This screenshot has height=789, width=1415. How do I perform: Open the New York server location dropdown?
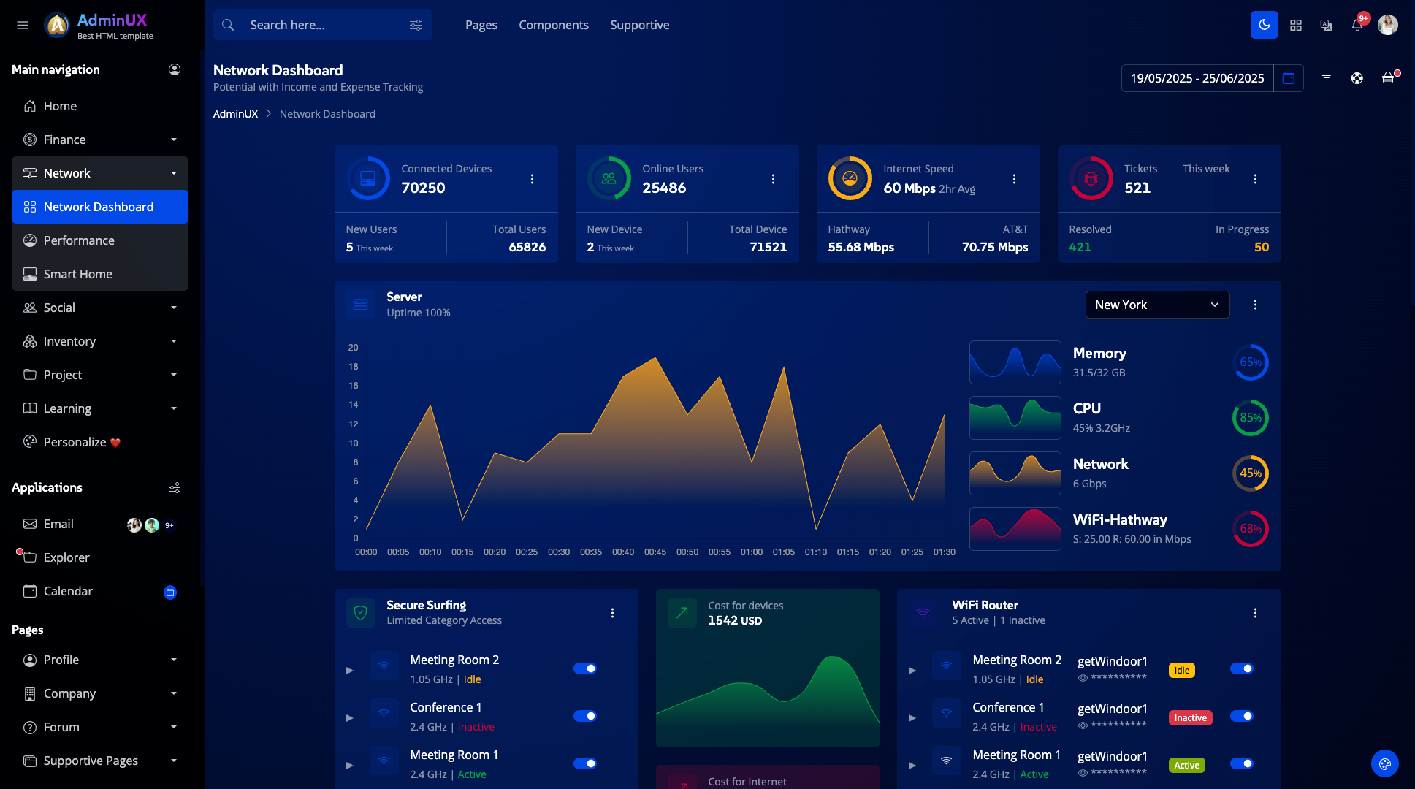pos(1157,305)
